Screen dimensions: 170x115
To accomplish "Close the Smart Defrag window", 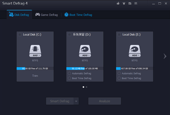I will click(166, 3).
